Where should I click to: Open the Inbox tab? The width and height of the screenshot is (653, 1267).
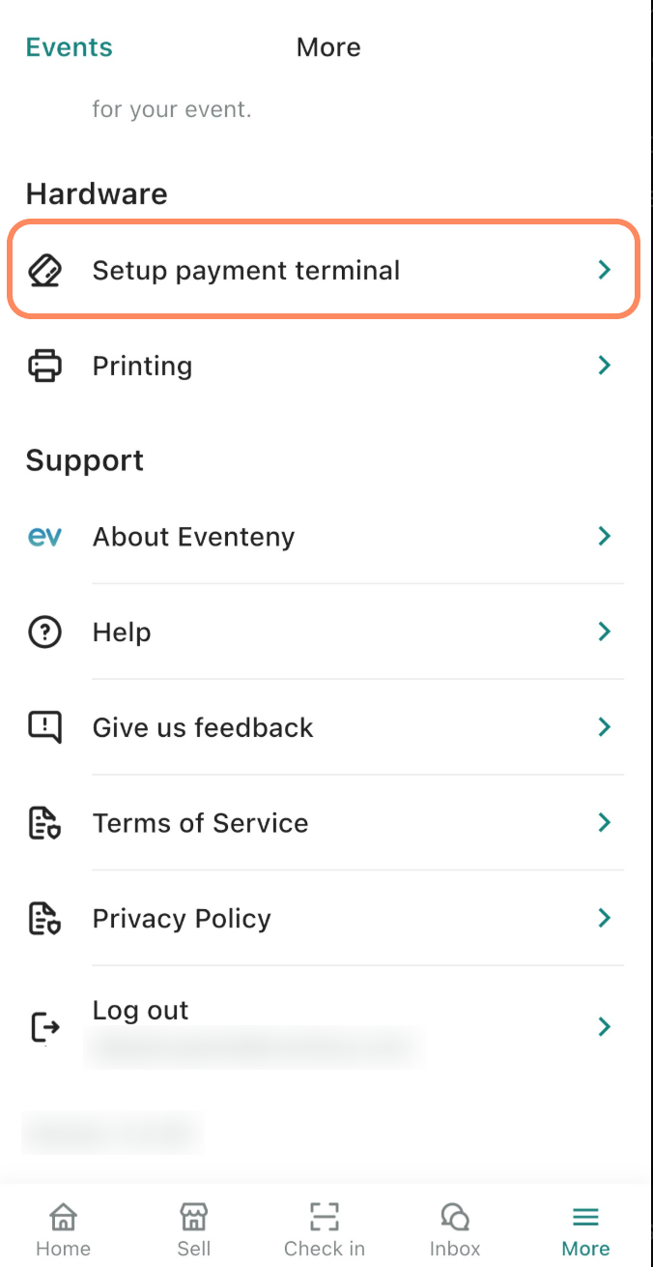[455, 1230]
